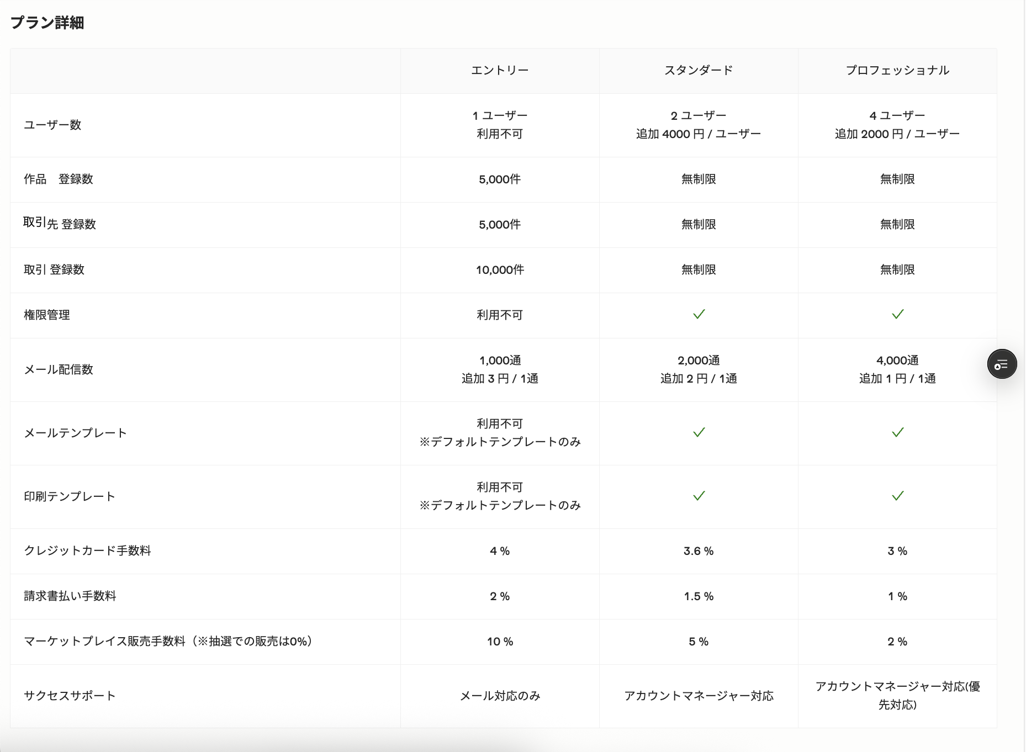Click the サクセスサポート row label
The width and height of the screenshot is (1026, 752).
[x=70, y=696]
